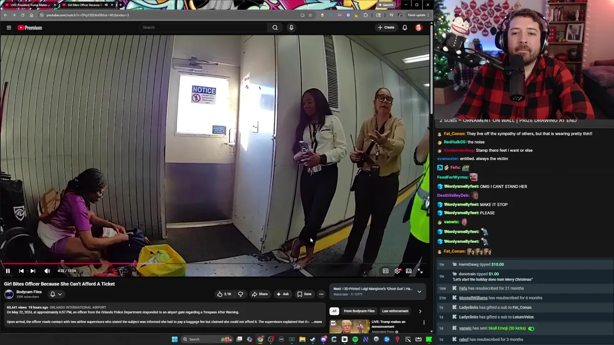Reload the current page
Screen dimensions: 614x345
(23, 15)
